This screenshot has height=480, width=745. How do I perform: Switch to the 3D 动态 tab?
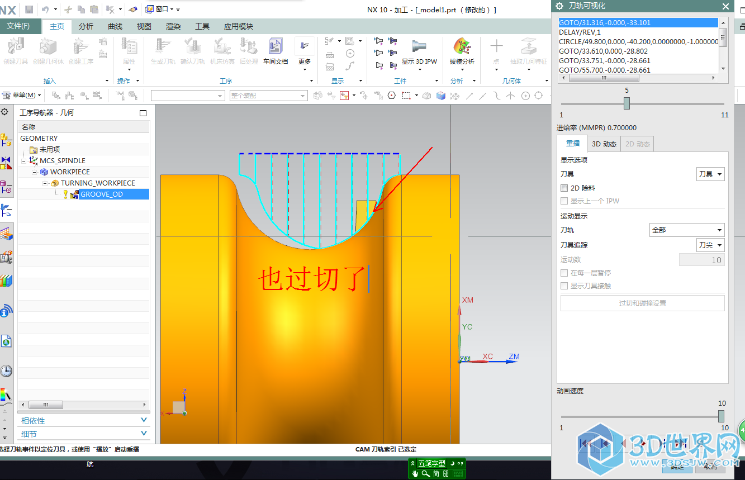point(604,144)
